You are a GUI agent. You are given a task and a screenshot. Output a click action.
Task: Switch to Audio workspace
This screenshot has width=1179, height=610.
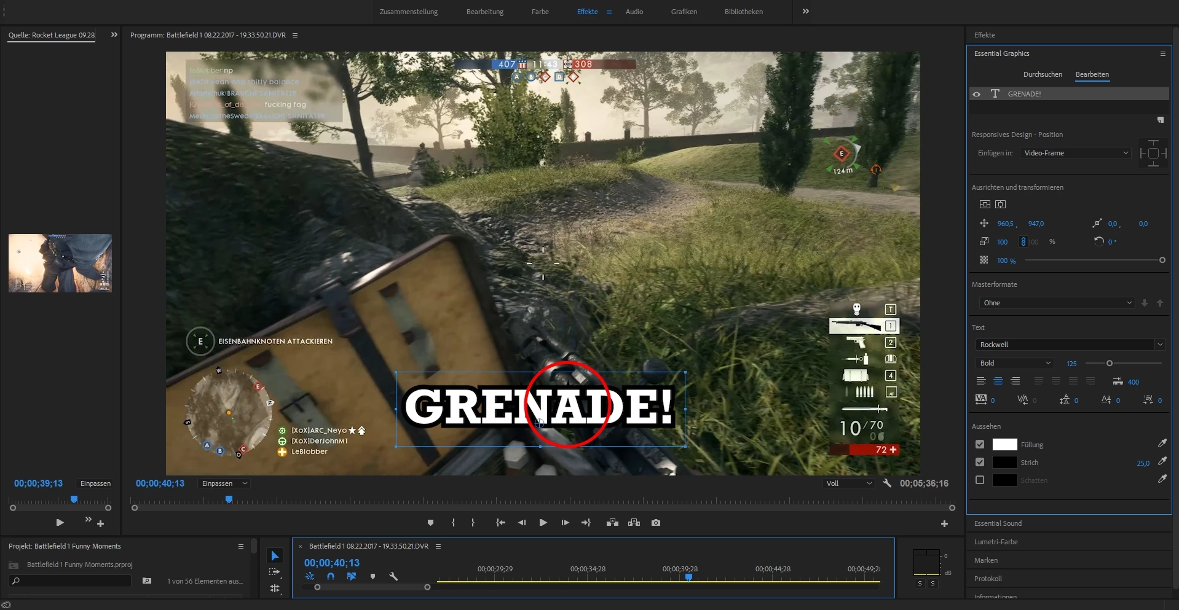[x=634, y=12]
